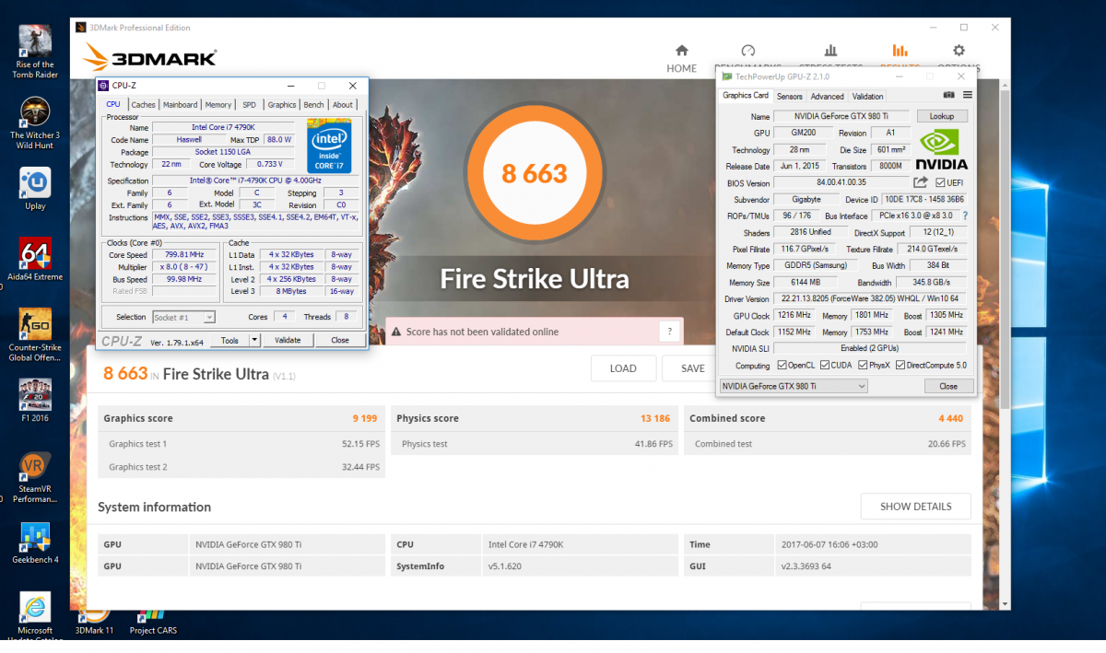This screenshot has width=1106, height=653.
Task: Switch to the Caches tab in CPU-Z
Action: 143,105
